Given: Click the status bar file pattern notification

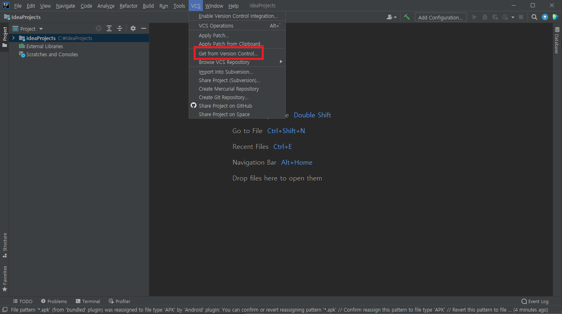Looking at the screenshot, I should click(x=279, y=310).
